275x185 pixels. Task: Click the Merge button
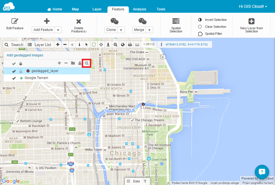click(139, 30)
